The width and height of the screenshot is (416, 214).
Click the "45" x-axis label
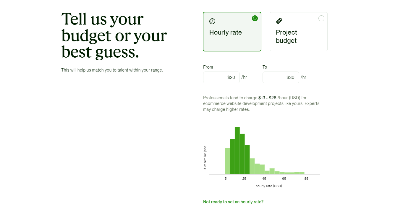[264, 179]
